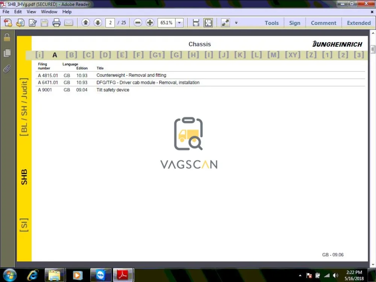Screen dimensions: 376x282
Task: Go to previous page up arrow
Action: pyautogui.click(x=86, y=23)
